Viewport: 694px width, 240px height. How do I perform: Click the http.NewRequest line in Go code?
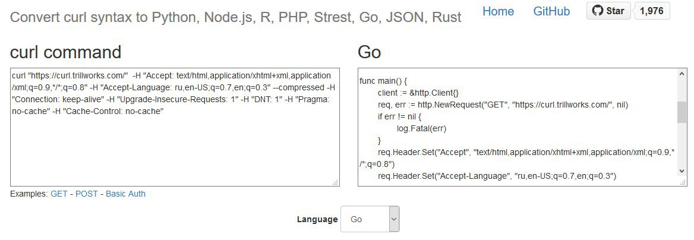pyautogui.click(x=503, y=105)
